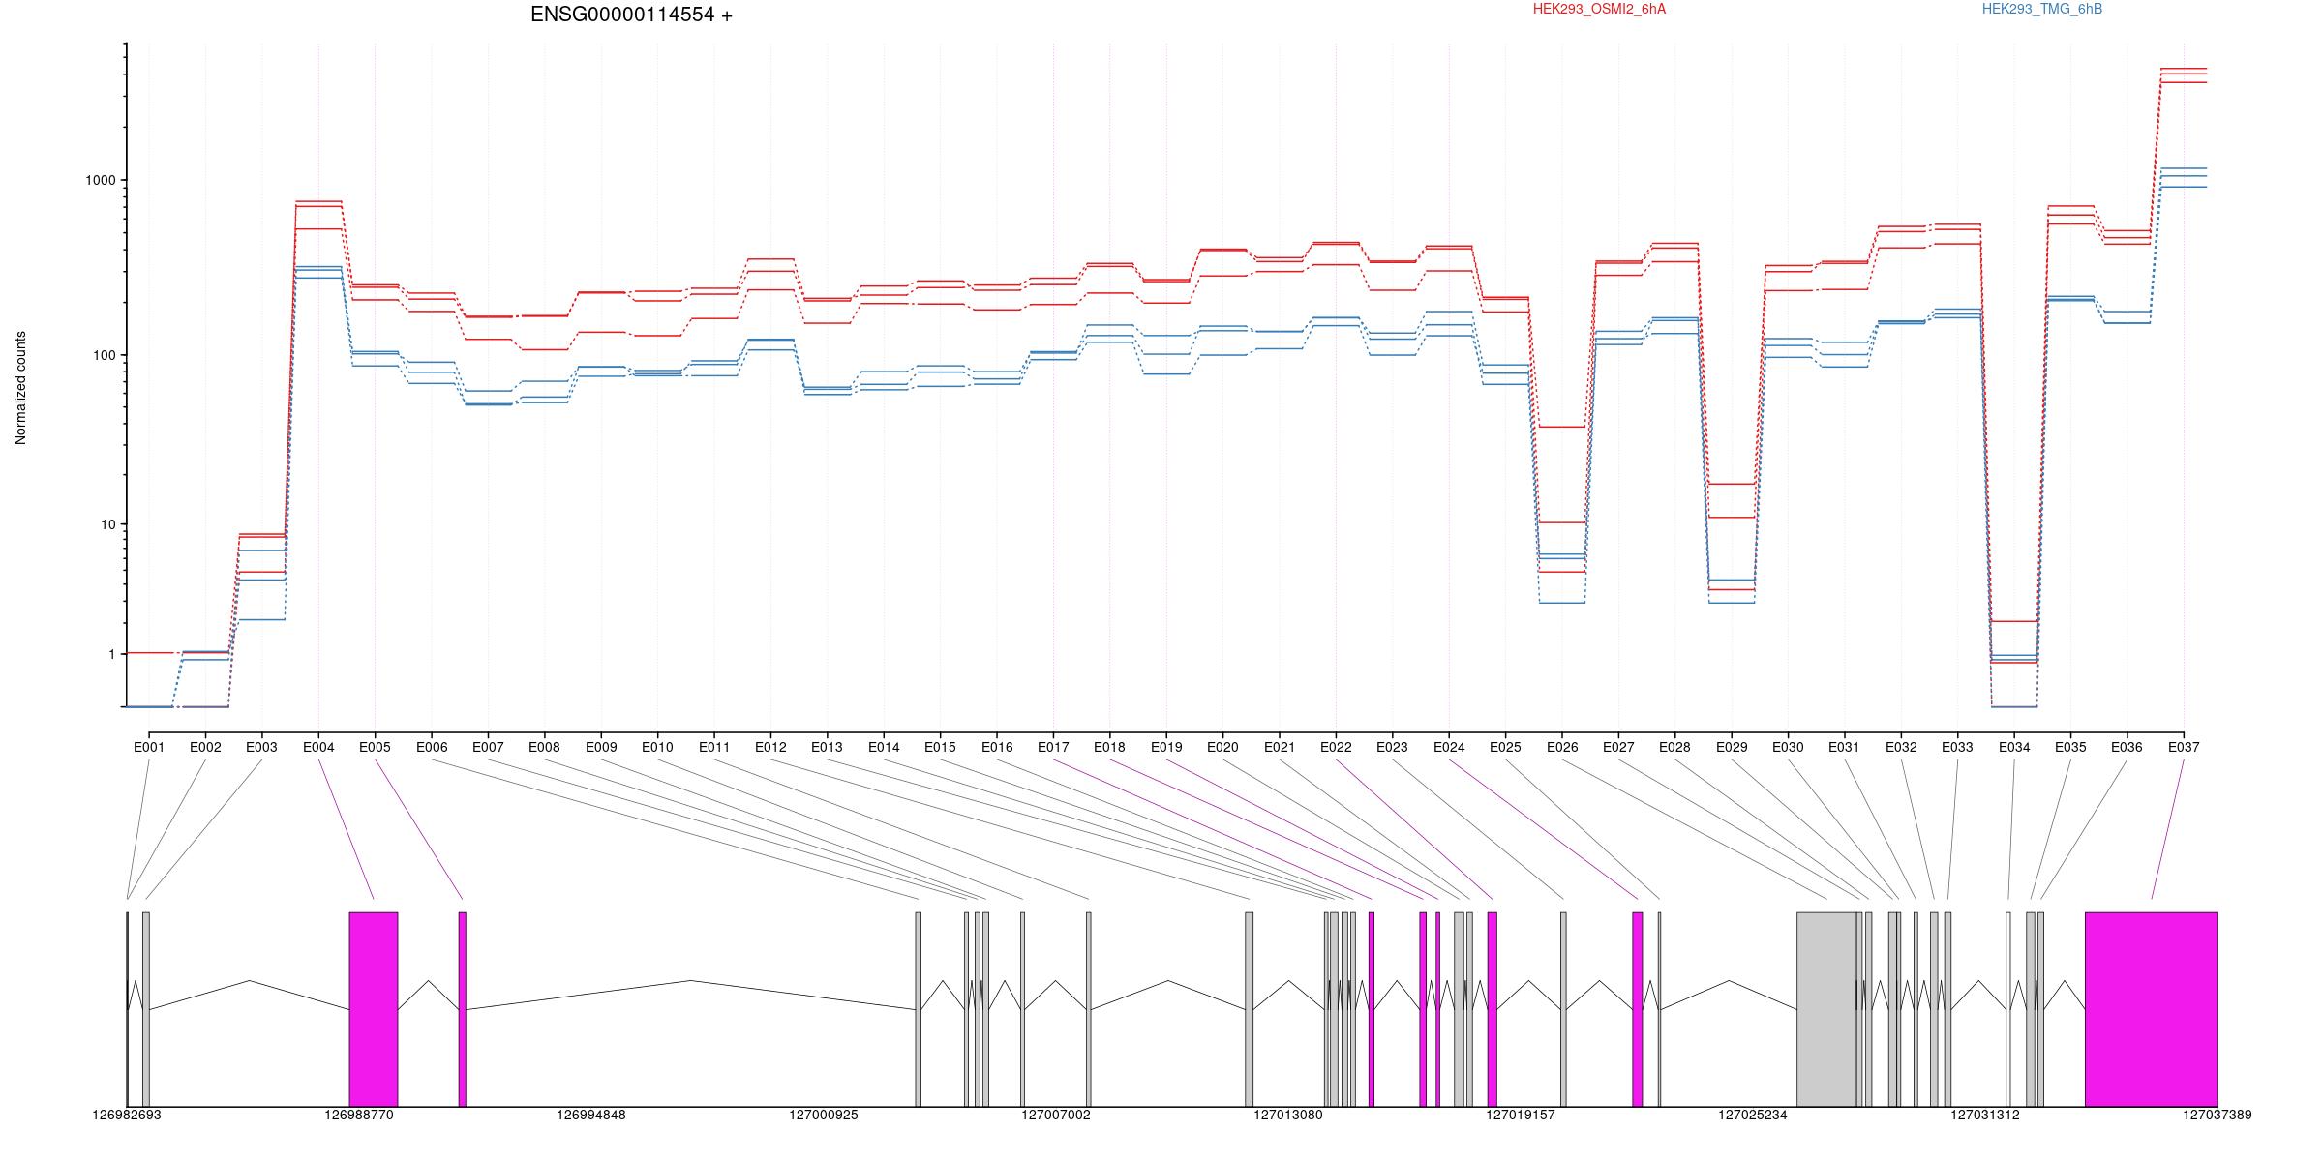The height and width of the screenshot is (1161, 2323).
Task: Pick exon label E009
Action: pyautogui.click(x=601, y=747)
